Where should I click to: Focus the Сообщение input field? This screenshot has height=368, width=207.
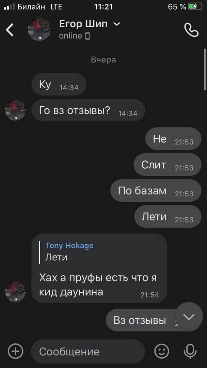click(88, 351)
